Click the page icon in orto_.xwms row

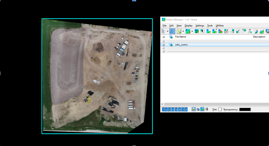(164, 44)
